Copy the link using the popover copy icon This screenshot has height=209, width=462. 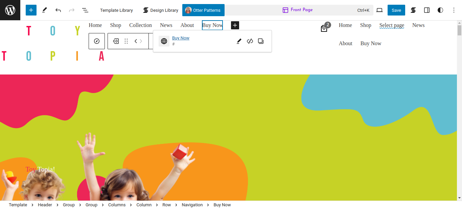coord(261,41)
